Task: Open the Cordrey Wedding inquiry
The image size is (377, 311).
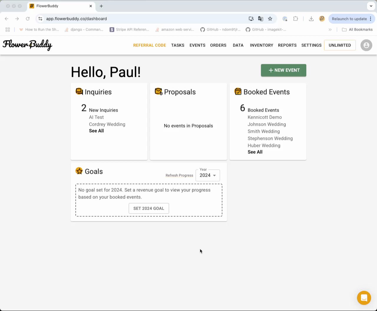Action: click(107, 124)
